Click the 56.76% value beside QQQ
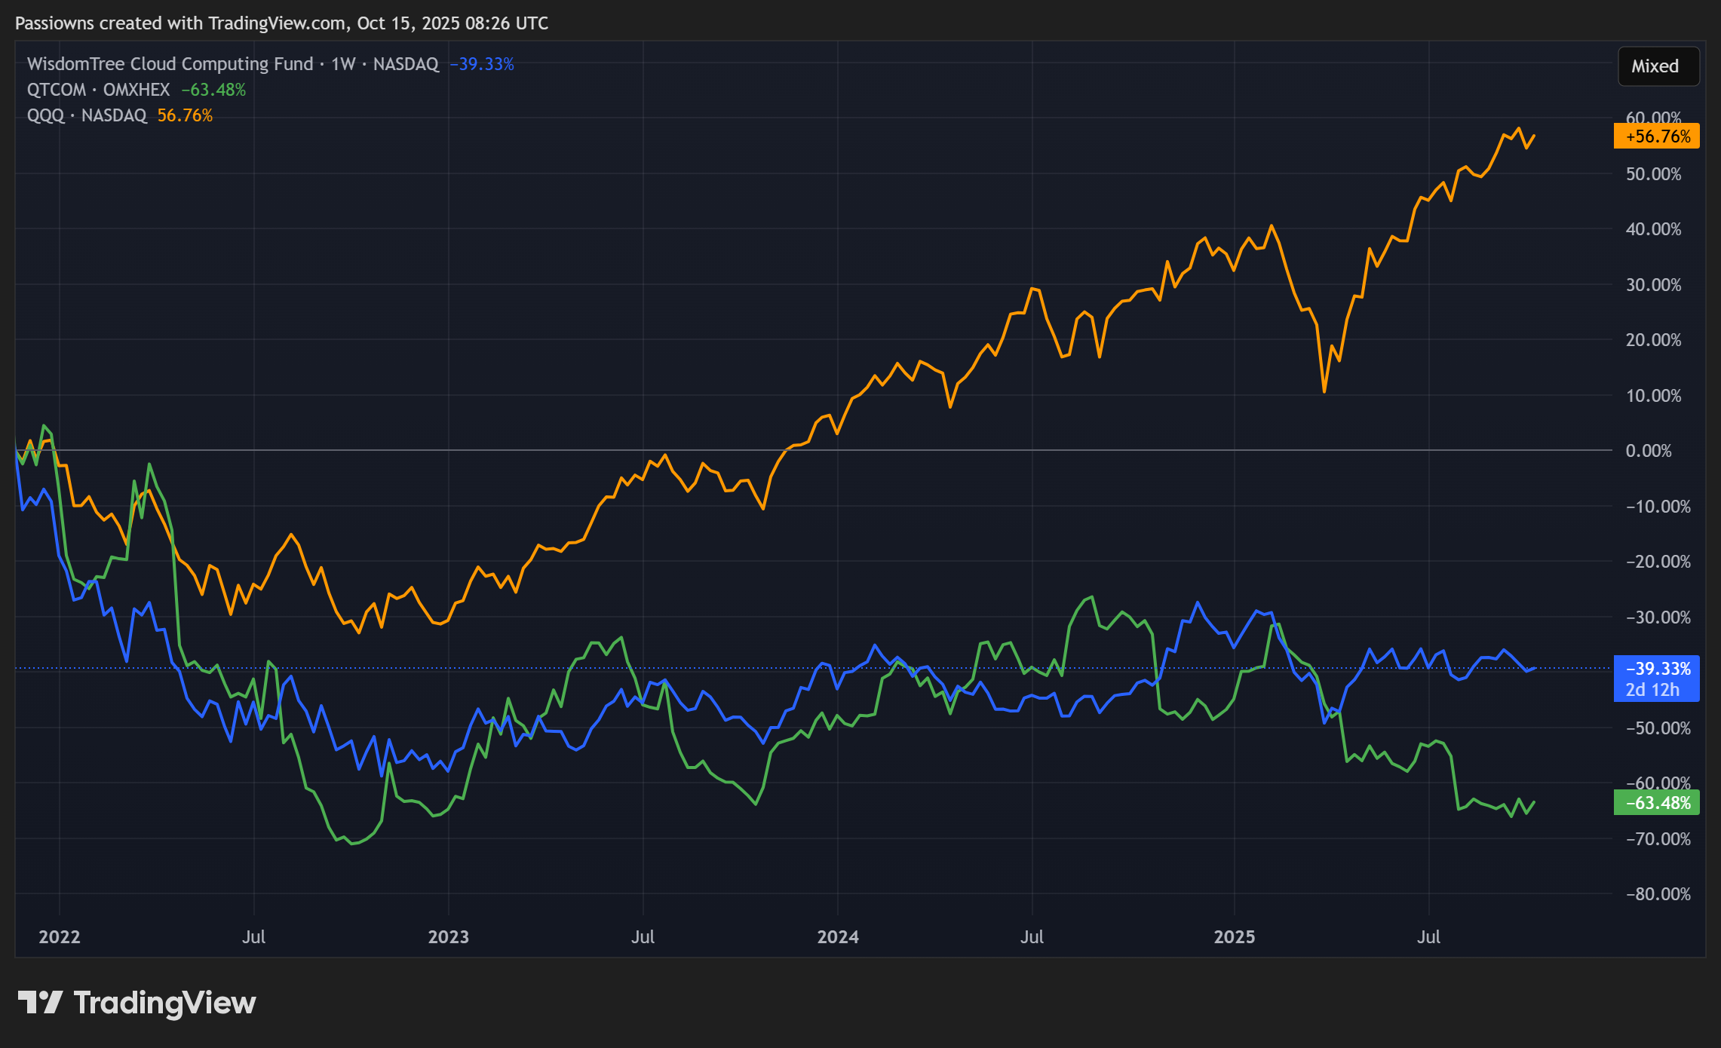The height and width of the screenshot is (1048, 1721). coord(185,115)
